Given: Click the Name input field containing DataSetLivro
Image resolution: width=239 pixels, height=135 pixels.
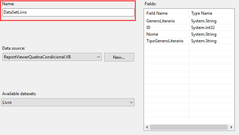Looking at the screenshot, I should click(x=68, y=12).
